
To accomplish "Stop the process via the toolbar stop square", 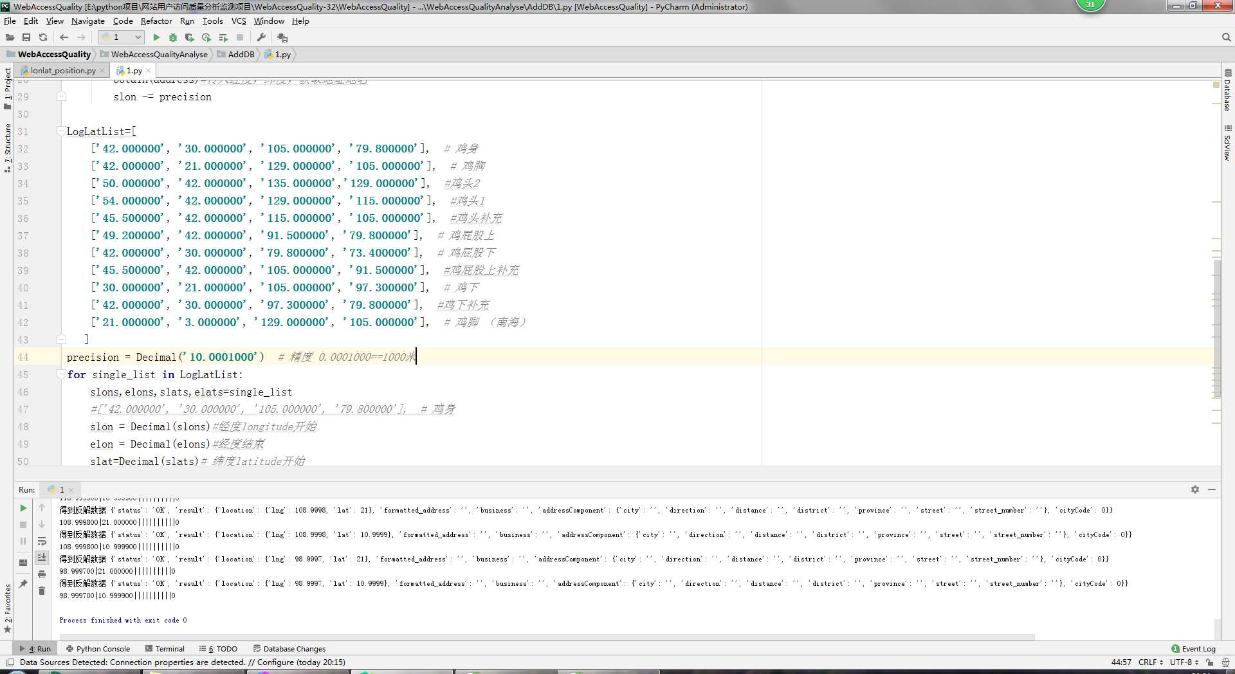I will pos(240,37).
